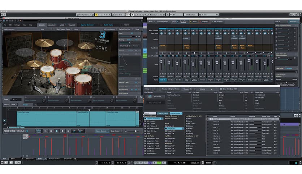Image resolution: width=302 pixels, height=174 pixels.
Task: Click the Cubase transport stop button
Action: point(155,163)
